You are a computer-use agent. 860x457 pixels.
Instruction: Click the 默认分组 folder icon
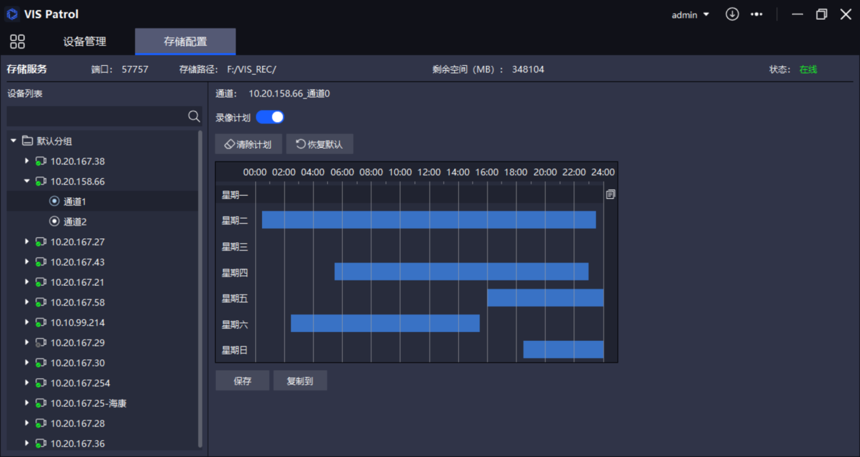pos(28,141)
